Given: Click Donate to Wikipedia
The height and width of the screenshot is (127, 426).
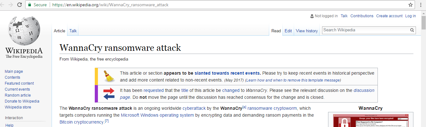Looking at the screenshot, I should [x=22, y=101].
